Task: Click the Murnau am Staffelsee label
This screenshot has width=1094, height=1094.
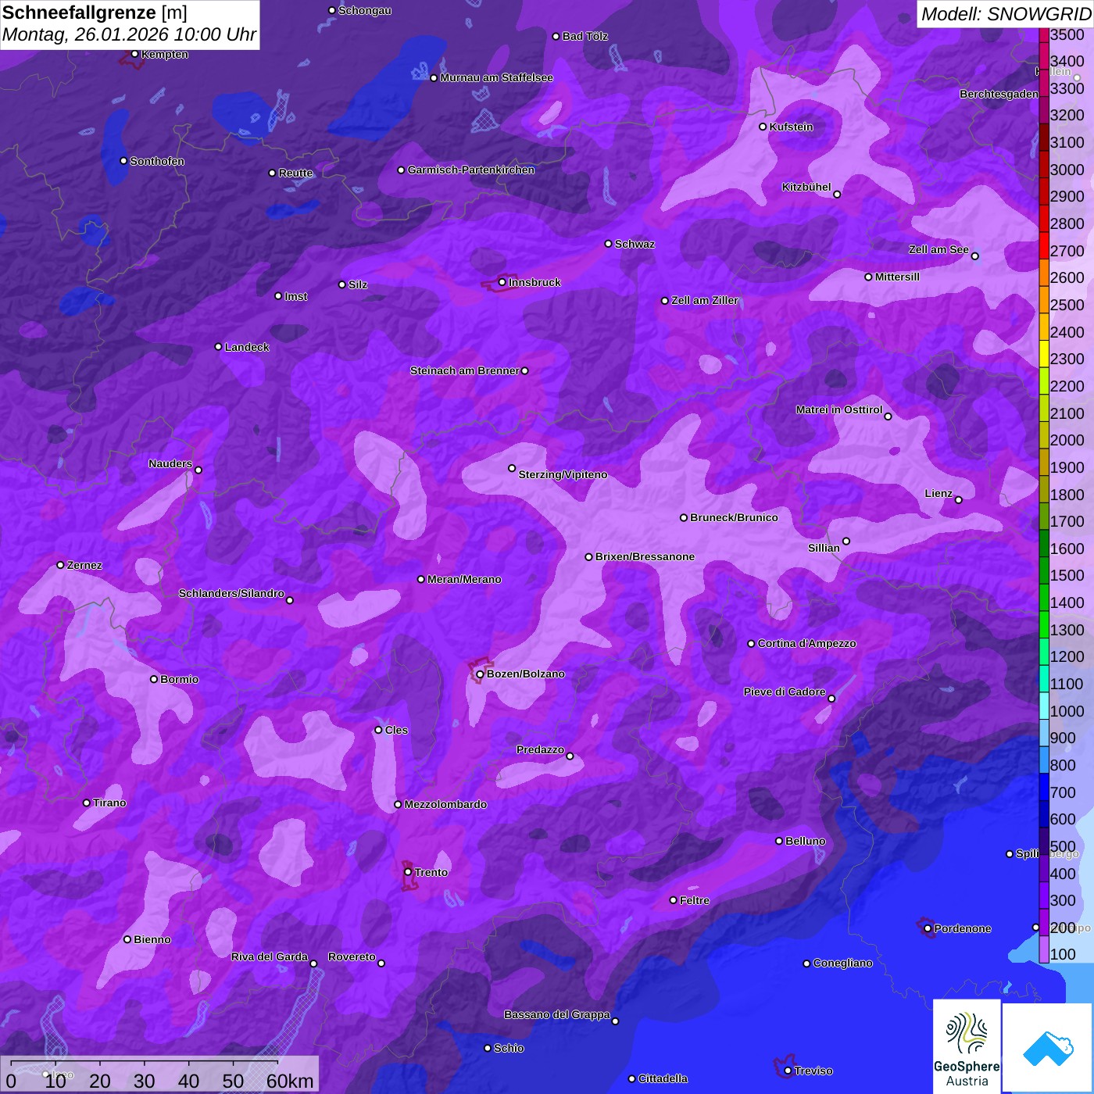Action: tap(497, 78)
